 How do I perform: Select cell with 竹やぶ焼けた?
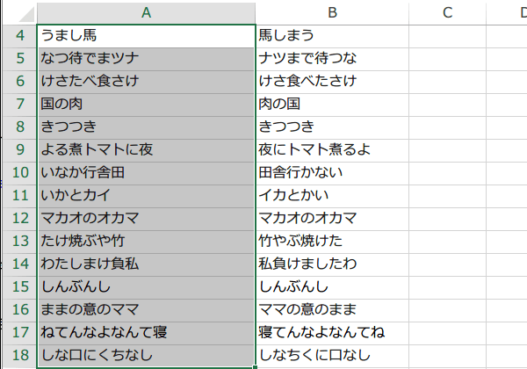[x=332, y=241]
